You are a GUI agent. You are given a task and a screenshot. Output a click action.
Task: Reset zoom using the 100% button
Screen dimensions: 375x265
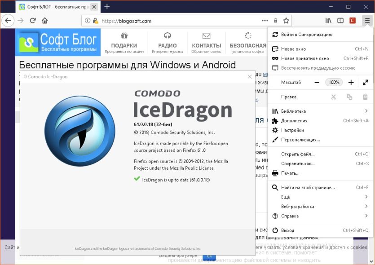pos(334,83)
